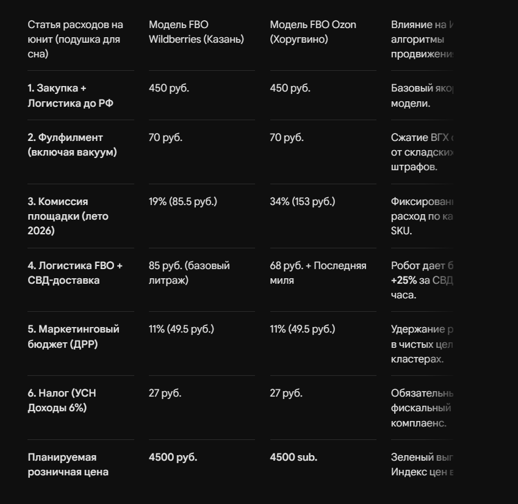
Task: Click the bold '+25%' text in last column
Action: 404,280
